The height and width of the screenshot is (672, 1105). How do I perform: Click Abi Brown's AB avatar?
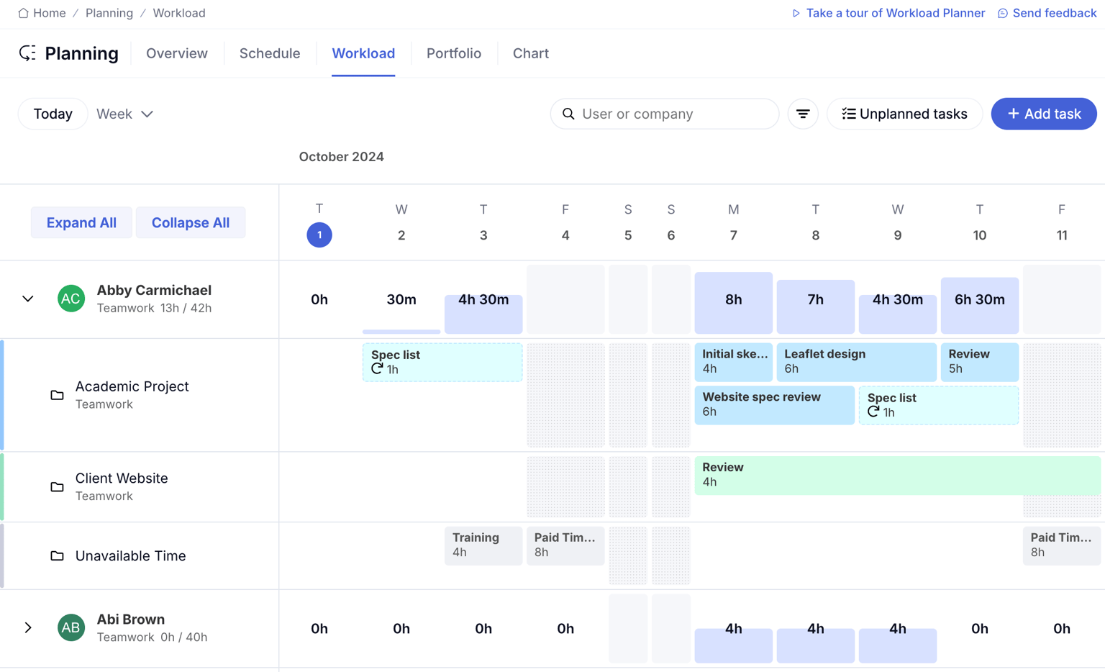coord(71,627)
